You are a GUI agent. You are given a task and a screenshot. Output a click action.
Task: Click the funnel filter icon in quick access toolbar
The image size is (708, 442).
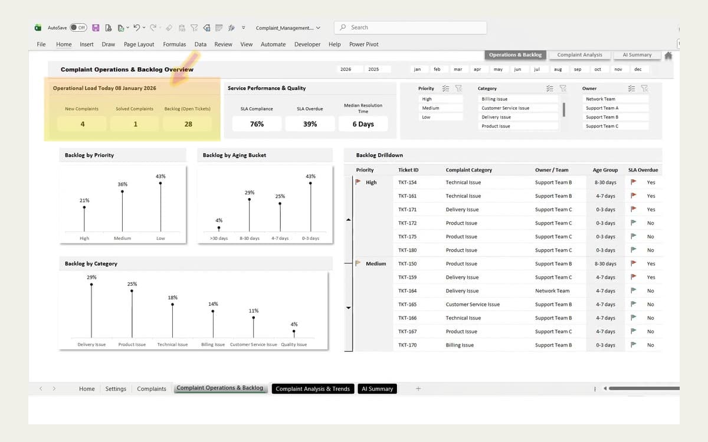[194, 28]
